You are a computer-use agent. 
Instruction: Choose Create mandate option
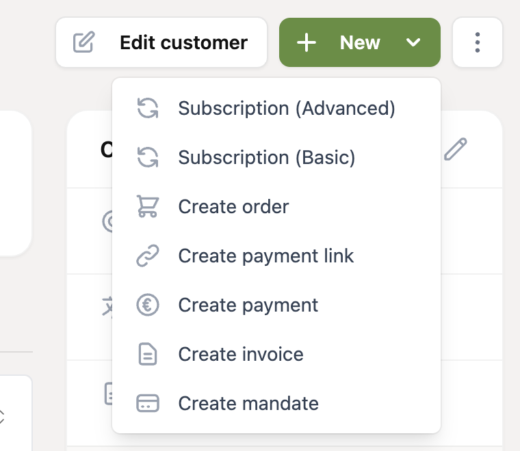276,403
